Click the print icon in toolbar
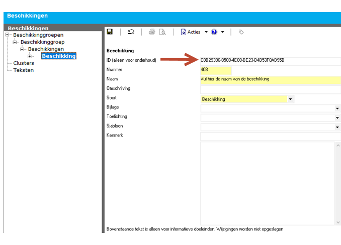The image size is (341, 245). (x=152, y=32)
